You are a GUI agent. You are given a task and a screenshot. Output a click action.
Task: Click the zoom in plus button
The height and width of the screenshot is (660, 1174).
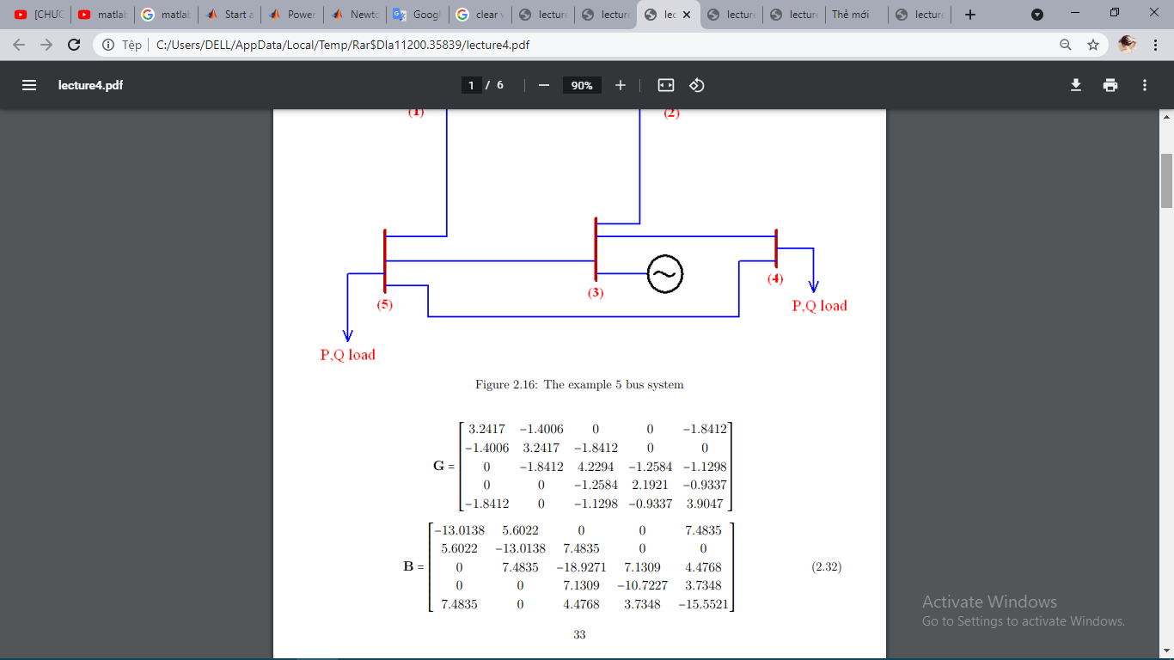tap(621, 85)
